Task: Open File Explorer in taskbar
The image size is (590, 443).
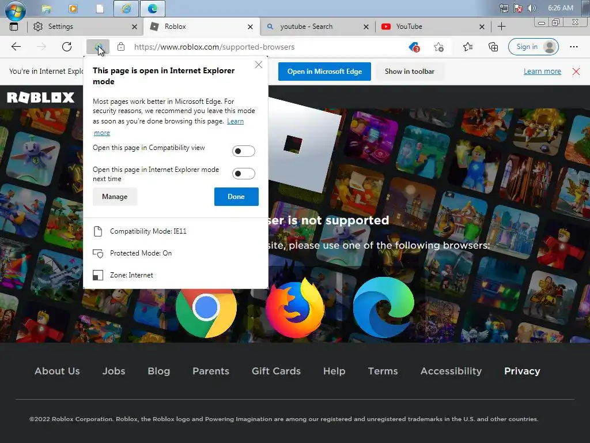Action: 46,8
